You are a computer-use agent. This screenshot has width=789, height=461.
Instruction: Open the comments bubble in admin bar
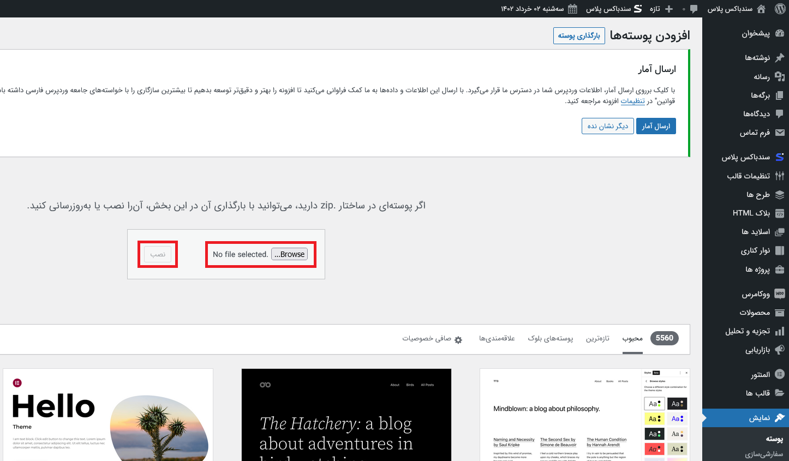tap(694, 9)
